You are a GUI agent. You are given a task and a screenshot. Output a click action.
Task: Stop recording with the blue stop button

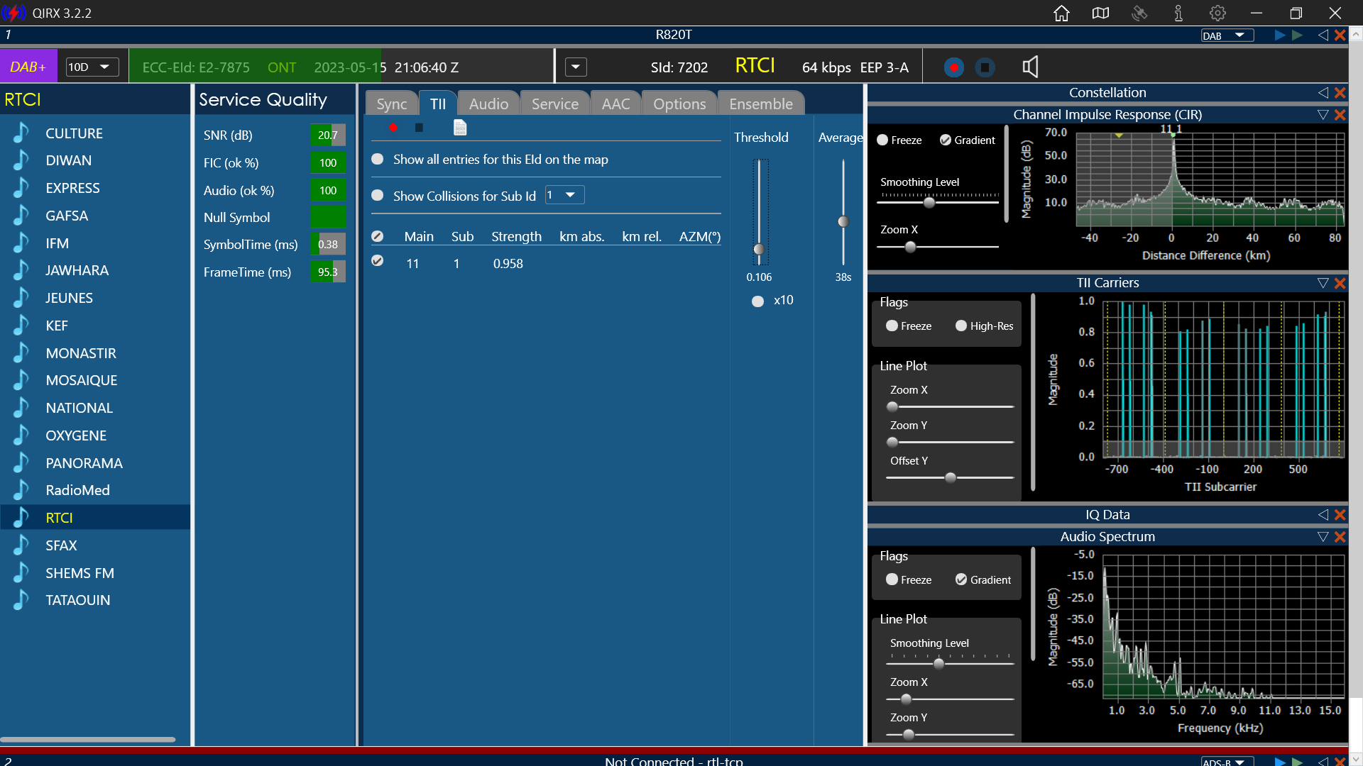pyautogui.click(x=985, y=67)
